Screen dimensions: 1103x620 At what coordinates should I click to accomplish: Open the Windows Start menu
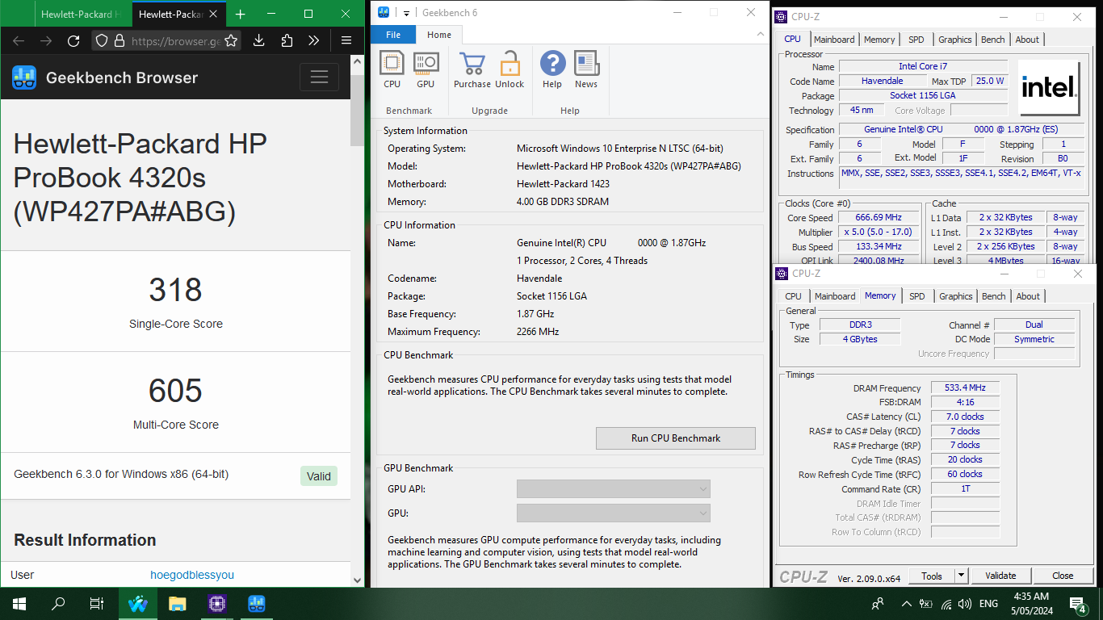click(x=19, y=603)
